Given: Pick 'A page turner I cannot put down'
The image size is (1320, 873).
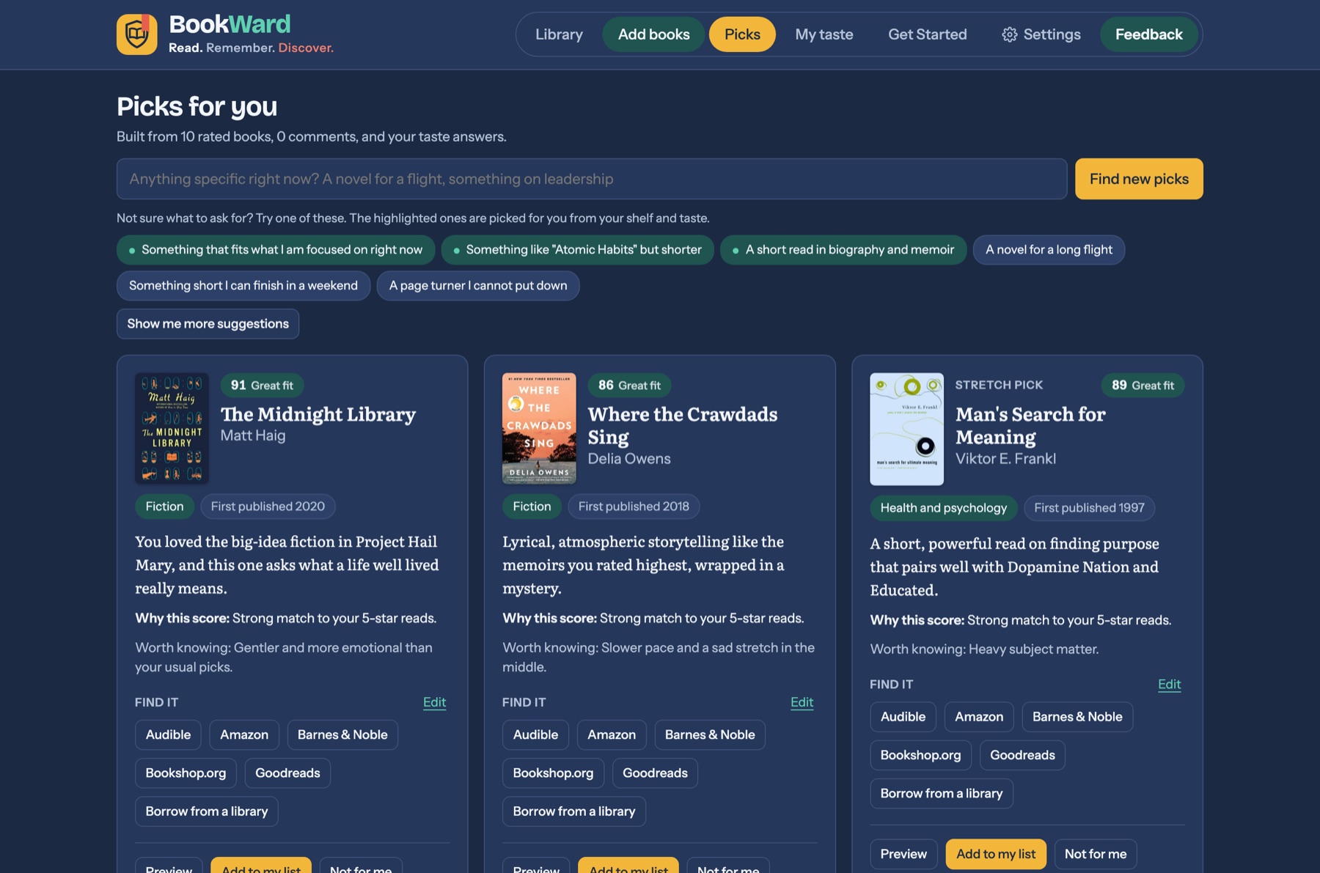Looking at the screenshot, I should pos(478,286).
